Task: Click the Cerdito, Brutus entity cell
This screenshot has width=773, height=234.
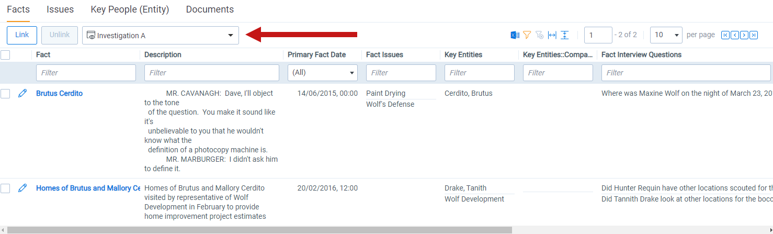Action: coord(469,93)
